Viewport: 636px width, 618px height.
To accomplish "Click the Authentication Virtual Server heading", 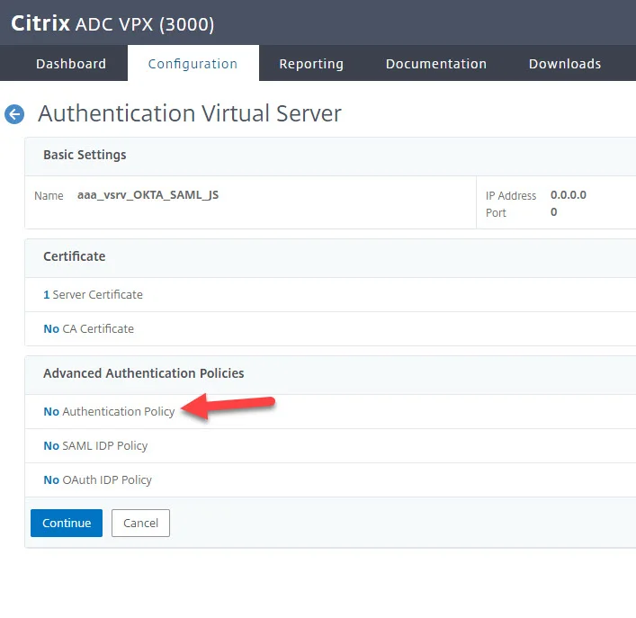I will coord(190,113).
